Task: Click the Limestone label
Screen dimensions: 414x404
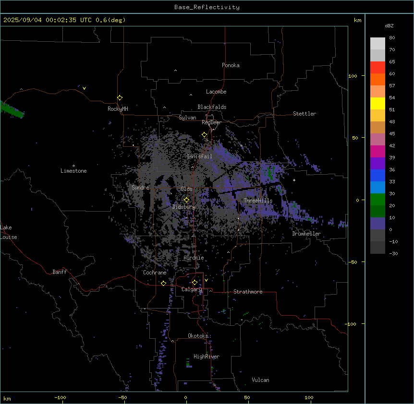Action: pos(73,171)
